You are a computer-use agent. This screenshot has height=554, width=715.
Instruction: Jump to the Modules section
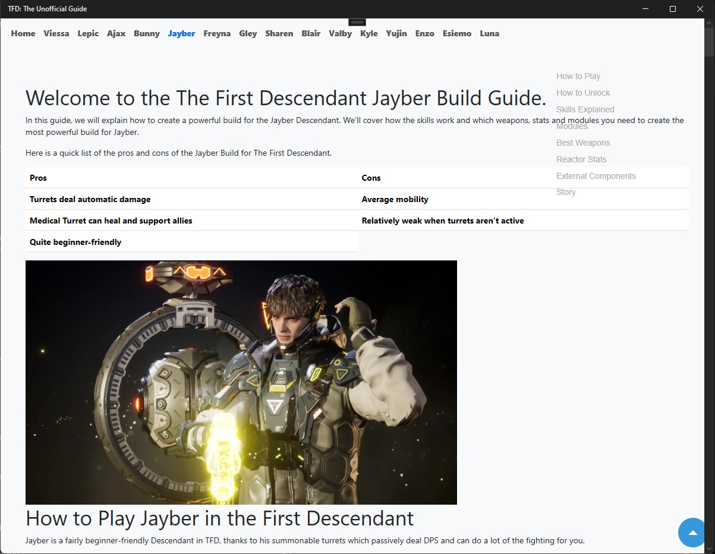click(x=572, y=126)
